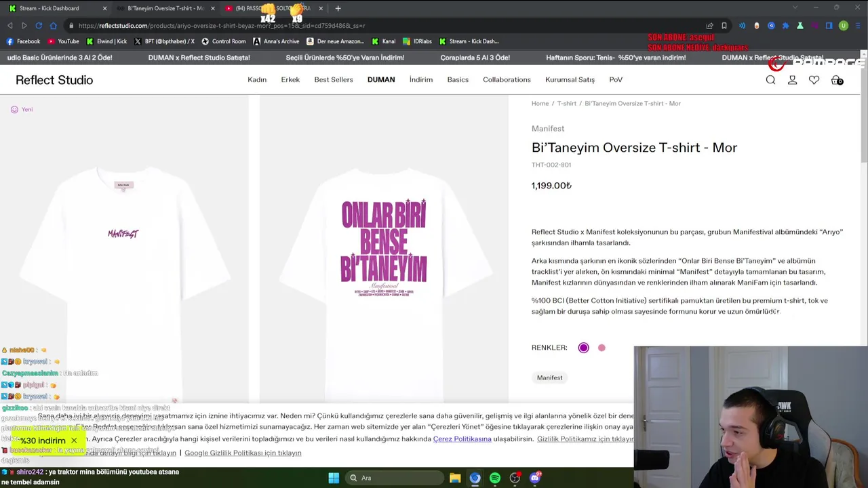
Task: Open the Kanal bookmark
Action: pos(383,41)
